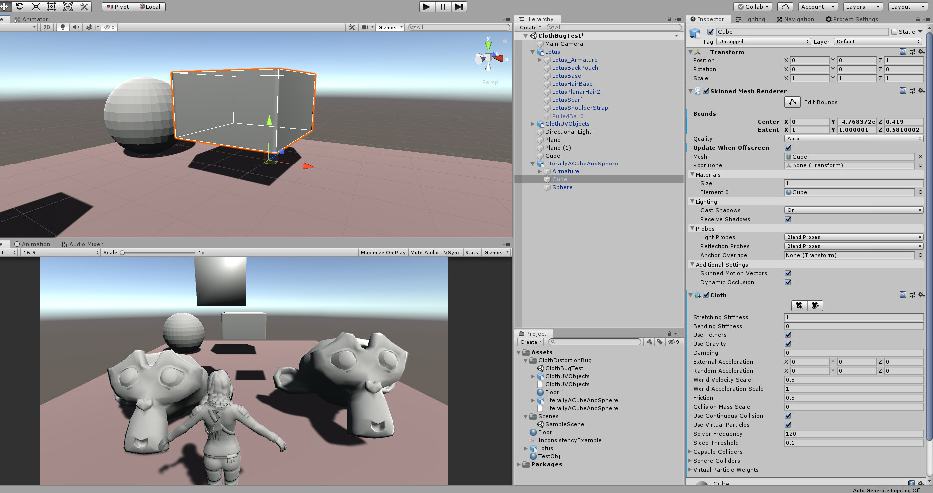
Task: Open Cloth component preset icon
Action: coord(912,295)
